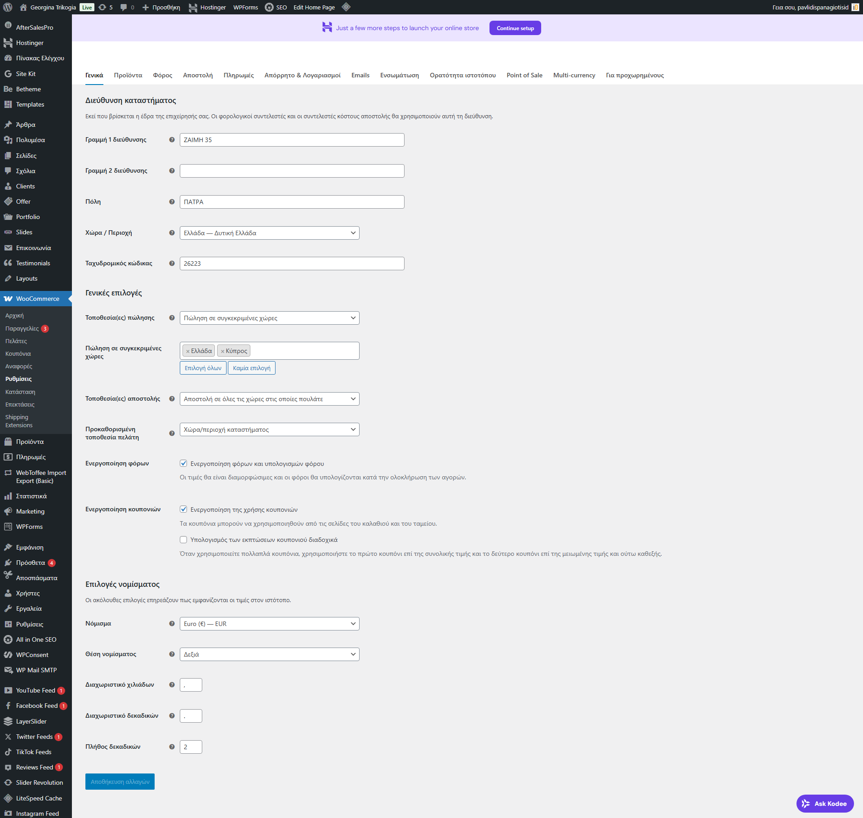863x818 pixels.
Task: Open the Multi-currency tab
Action: click(574, 75)
